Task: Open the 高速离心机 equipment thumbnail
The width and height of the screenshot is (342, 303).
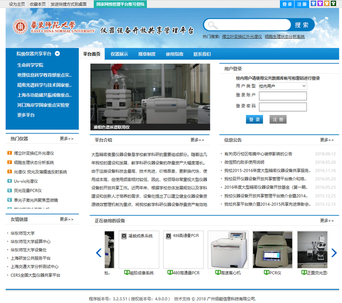Action: click(227, 249)
